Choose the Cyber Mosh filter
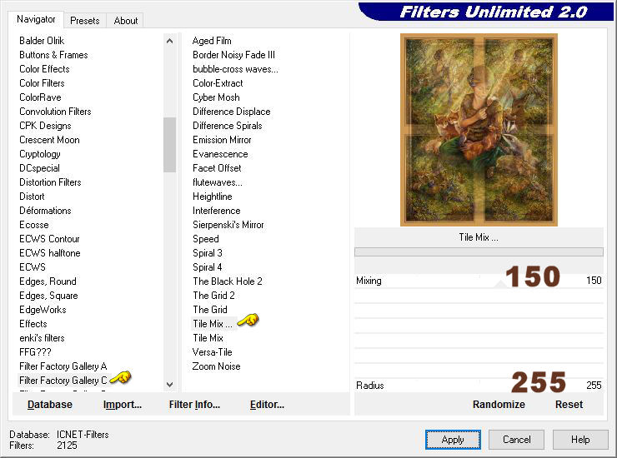The image size is (617, 458). click(x=216, y=97)
